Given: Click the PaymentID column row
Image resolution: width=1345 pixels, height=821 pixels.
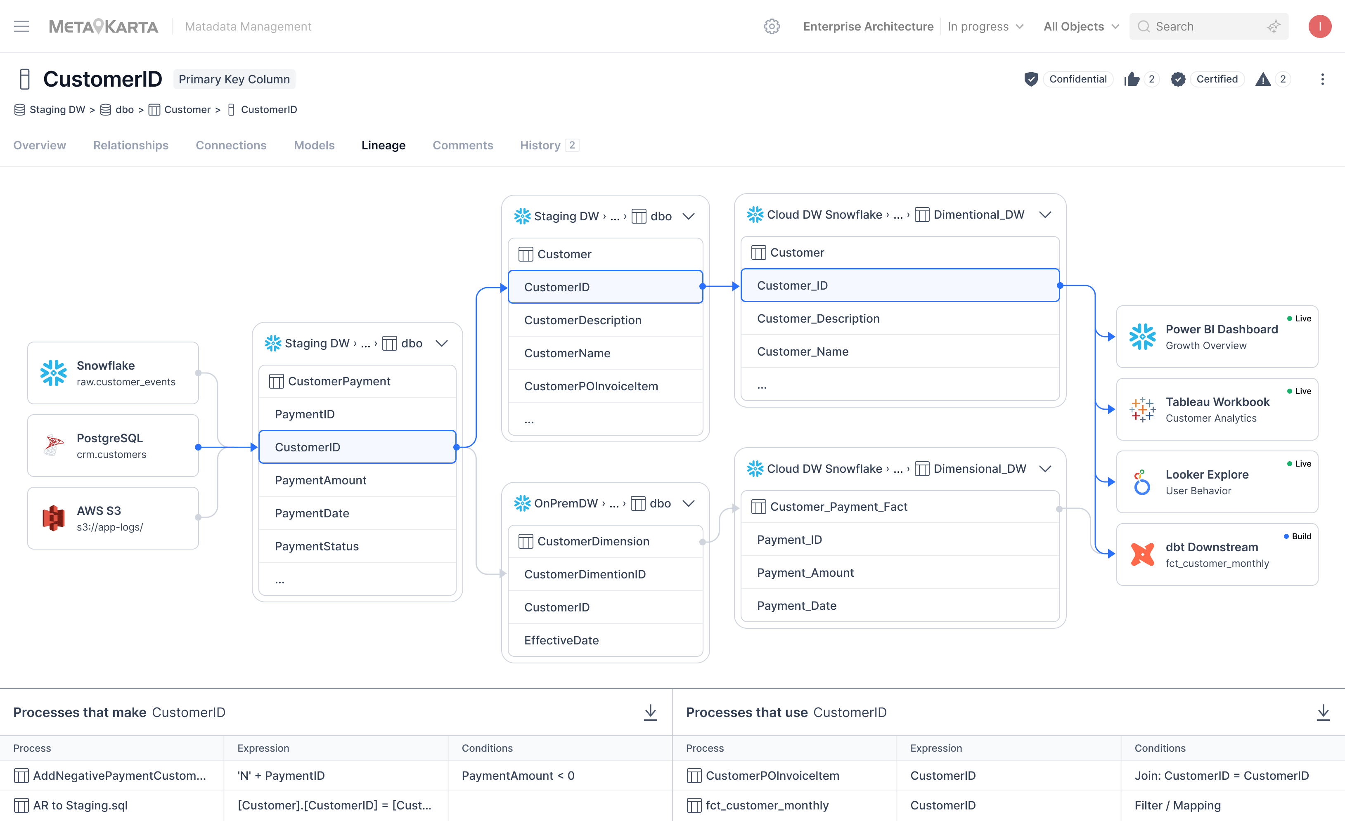Looking at the screenshot, I should coord(357,414).
